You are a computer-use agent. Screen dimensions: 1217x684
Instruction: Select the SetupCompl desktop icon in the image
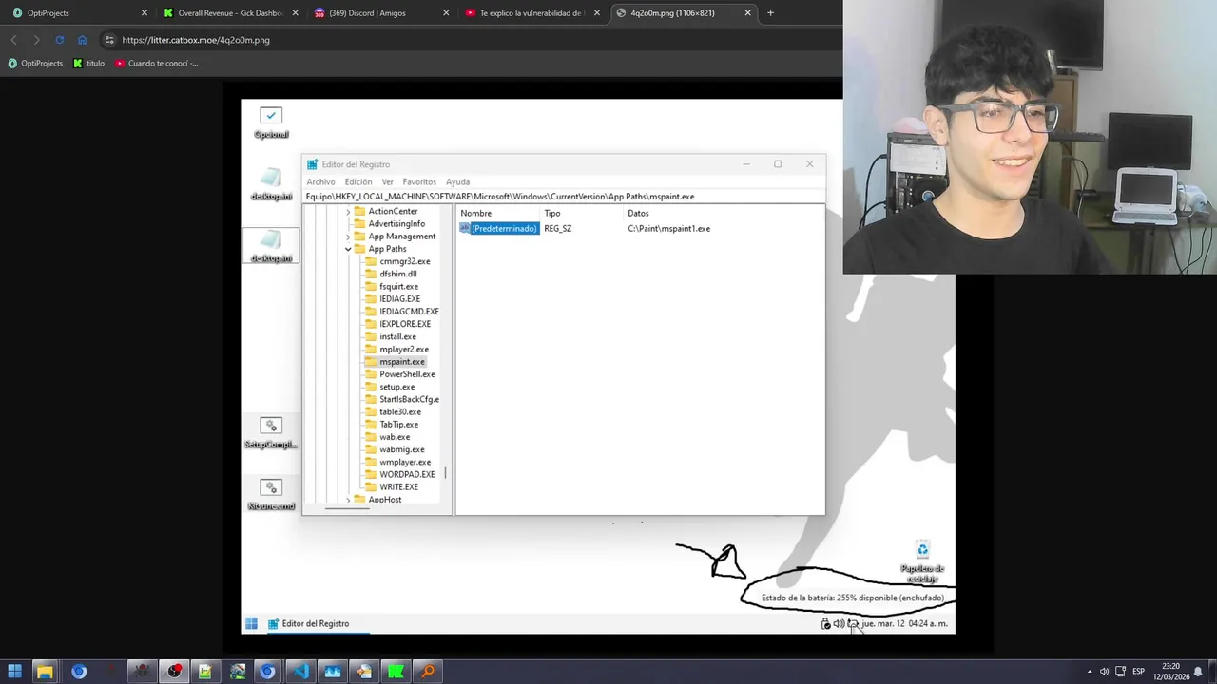[271, 433]
